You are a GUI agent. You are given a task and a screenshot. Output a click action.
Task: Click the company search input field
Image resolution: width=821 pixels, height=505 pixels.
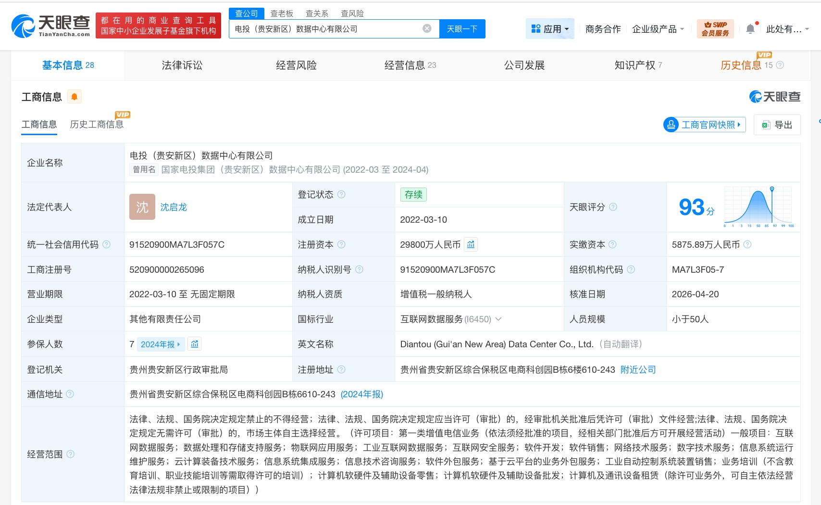point(327,29)
